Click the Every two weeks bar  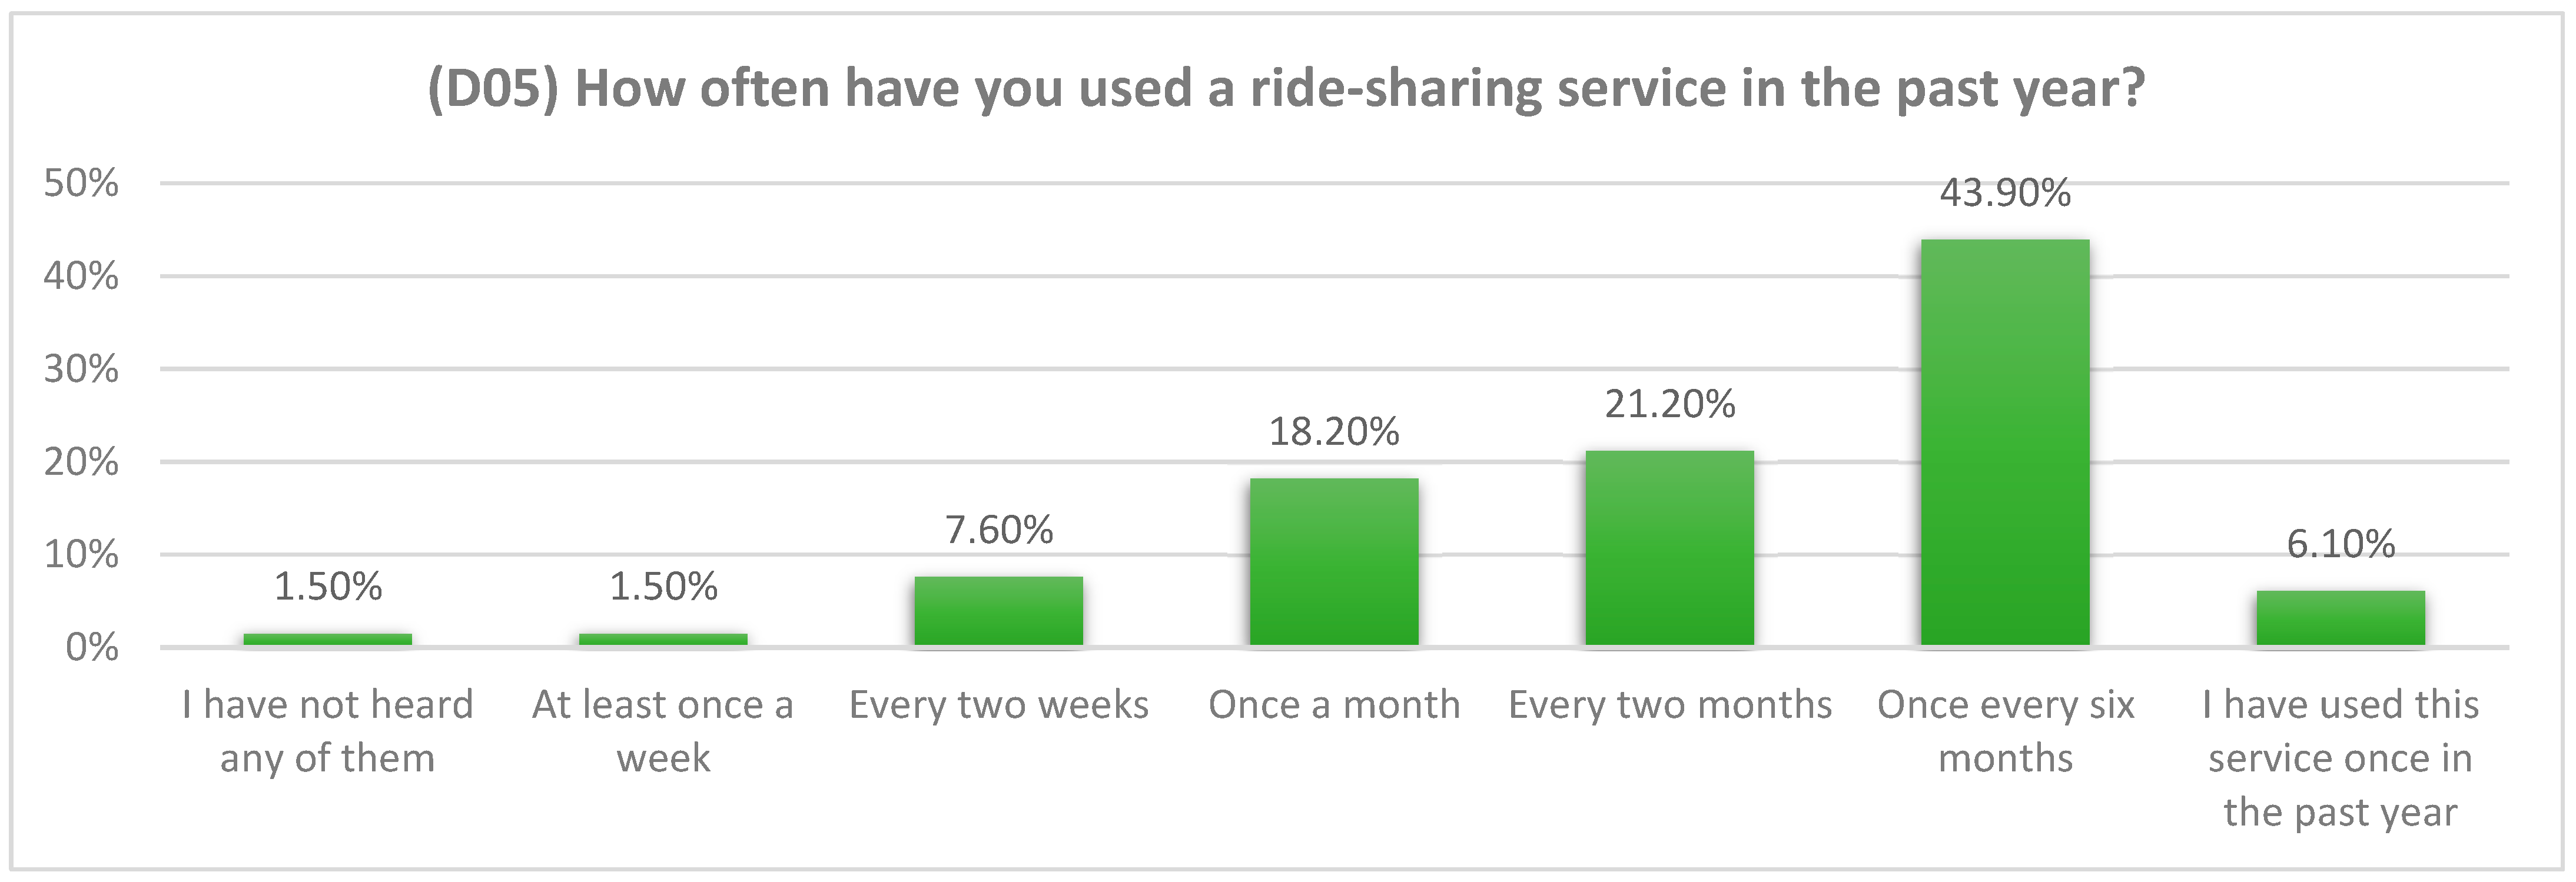click(998, 610)
